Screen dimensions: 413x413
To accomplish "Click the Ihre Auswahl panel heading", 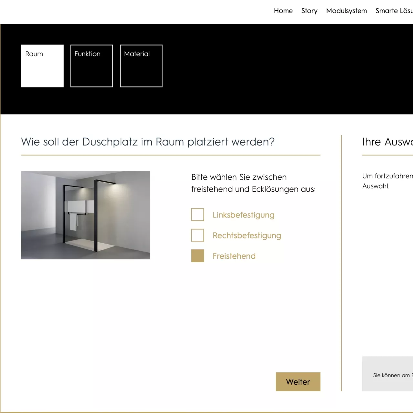I will 387,142.
